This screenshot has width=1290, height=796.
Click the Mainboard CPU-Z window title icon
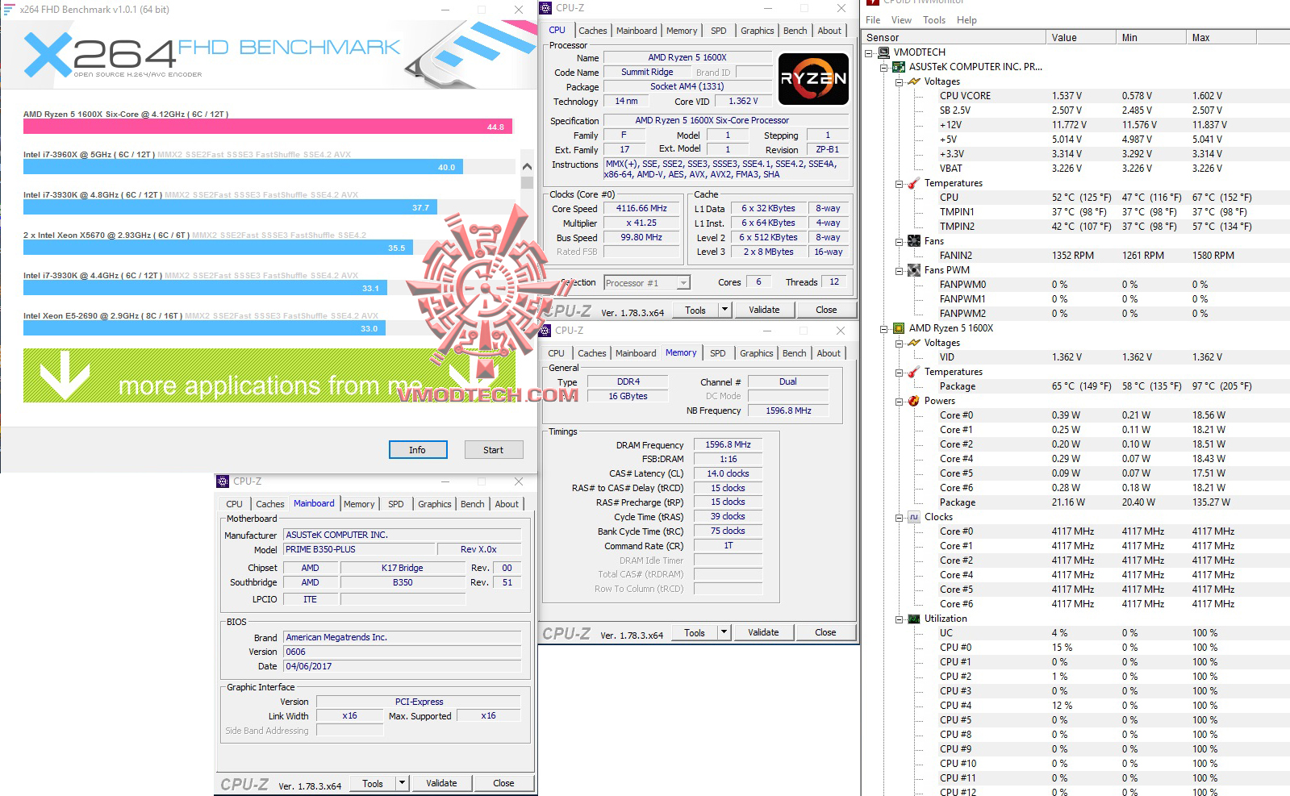223,481
